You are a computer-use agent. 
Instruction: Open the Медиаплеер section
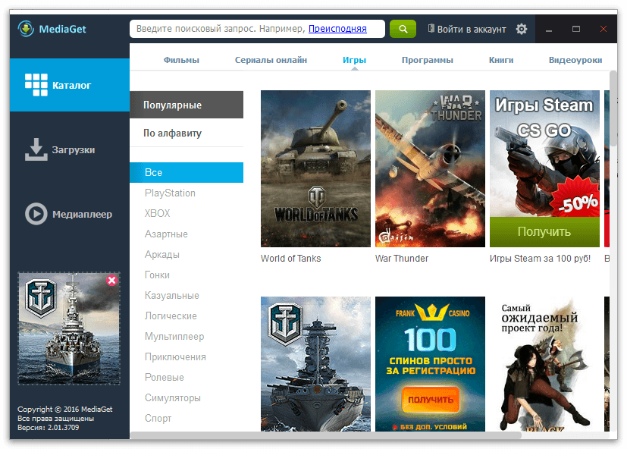(70, 214)
